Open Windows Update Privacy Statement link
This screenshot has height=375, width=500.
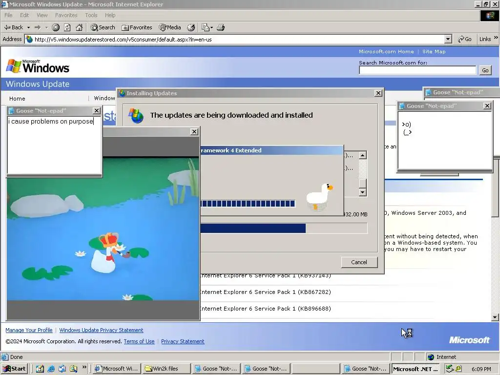point(101,330)
